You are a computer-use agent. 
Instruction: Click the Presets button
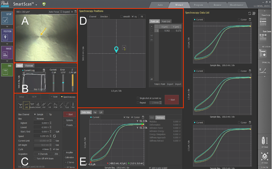tap(69, 125)
